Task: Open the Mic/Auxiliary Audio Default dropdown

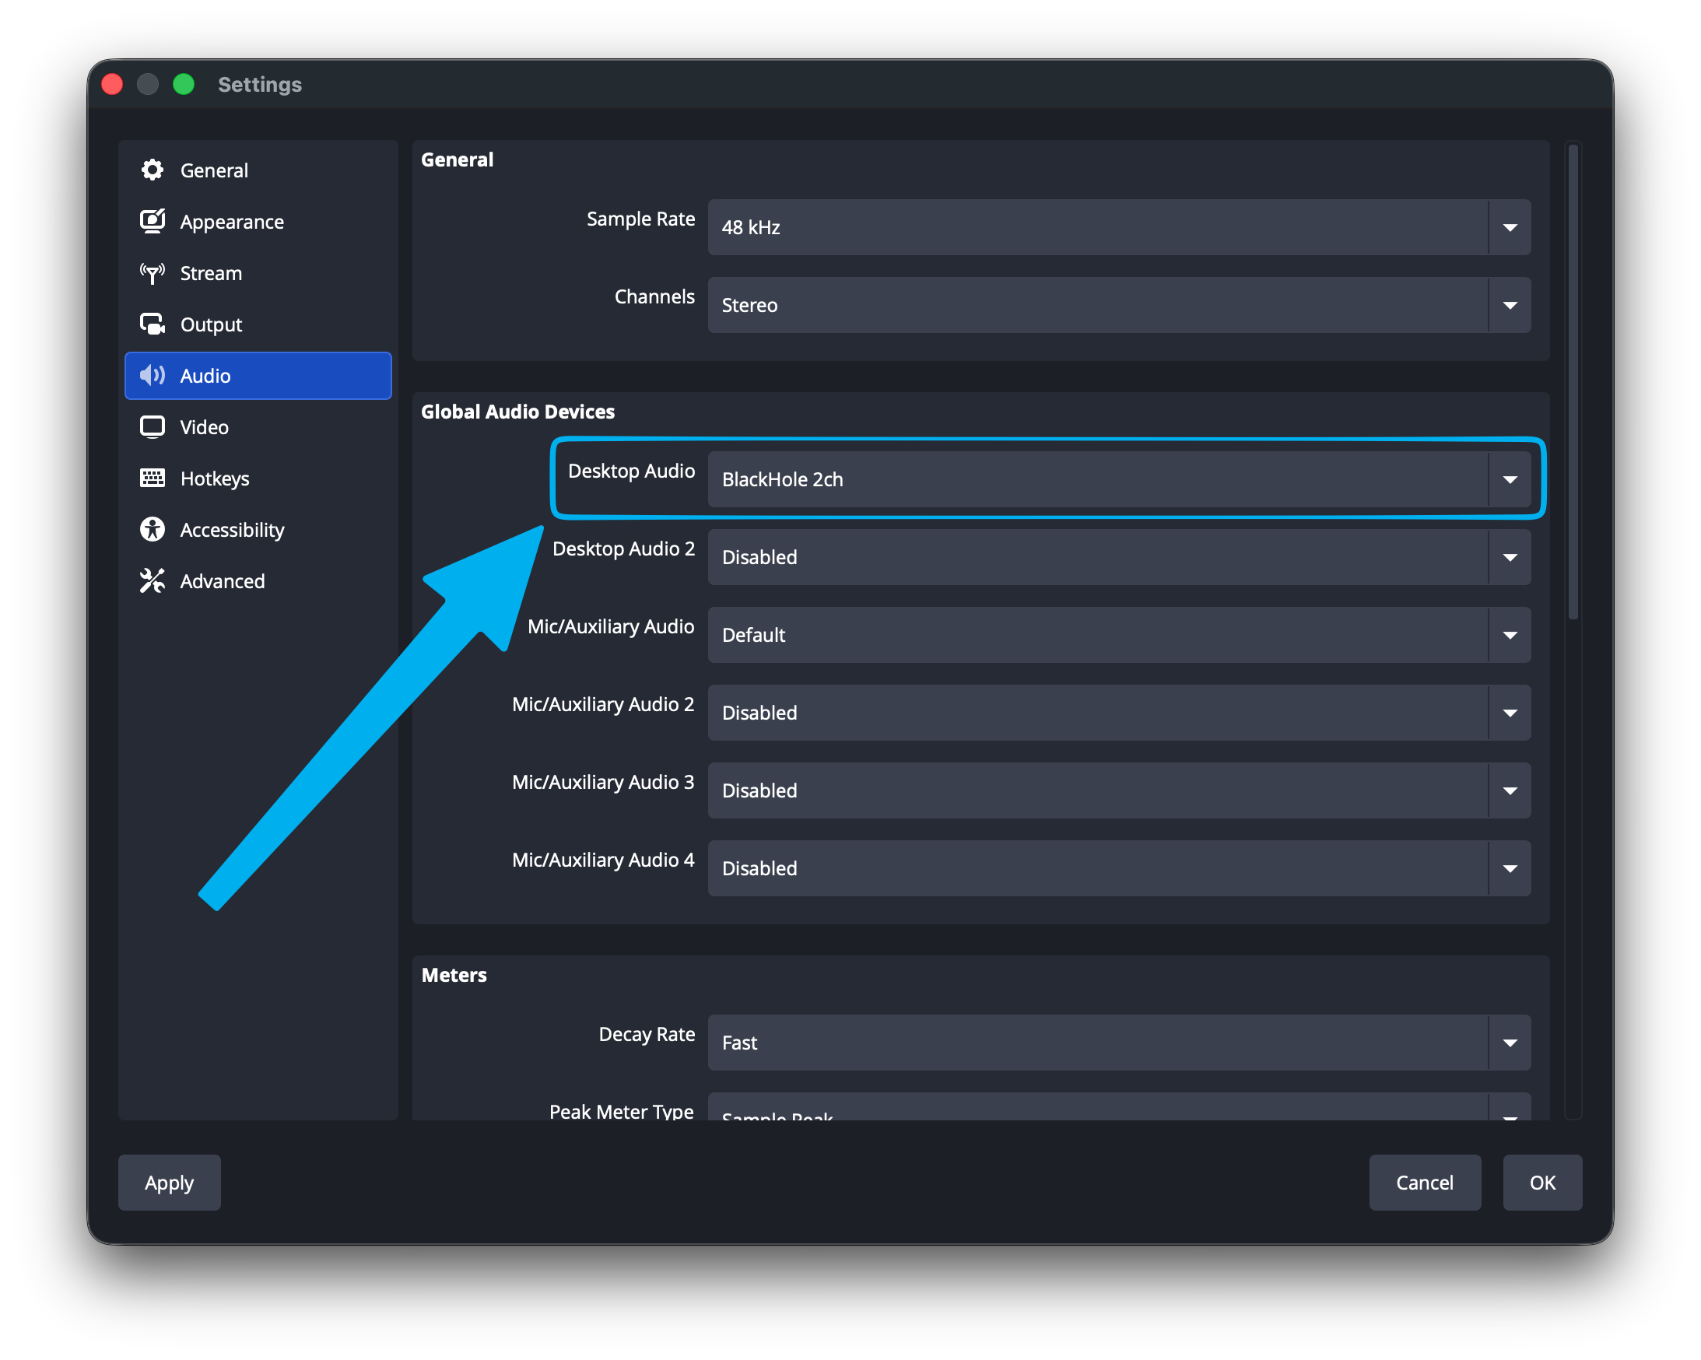Action: pos(1119,634)
